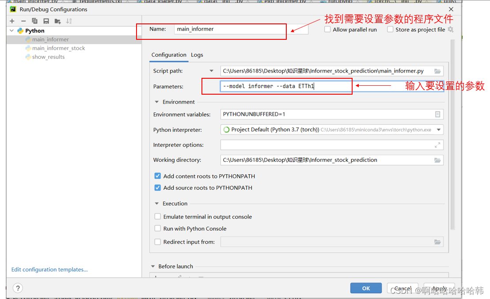This screenshot has width=490, height=299.
Task: Sort configurations alphabetically
Action: (x=69, y=21)
